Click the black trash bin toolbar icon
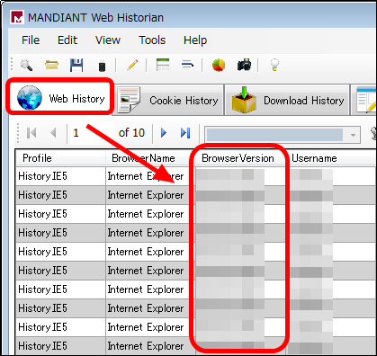Image resolution: width=377 pixels, height=356 pixels. pos(102,66)
